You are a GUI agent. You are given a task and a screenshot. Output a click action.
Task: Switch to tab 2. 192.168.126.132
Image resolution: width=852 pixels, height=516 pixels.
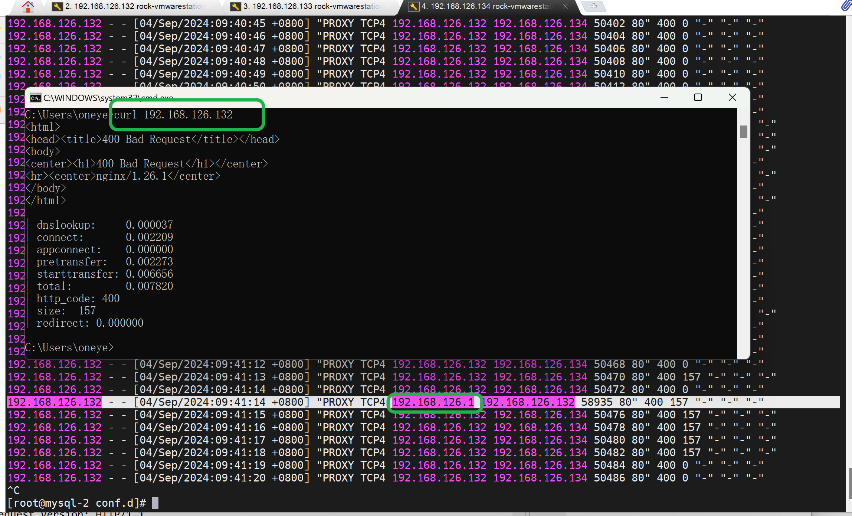coord(134,6)
